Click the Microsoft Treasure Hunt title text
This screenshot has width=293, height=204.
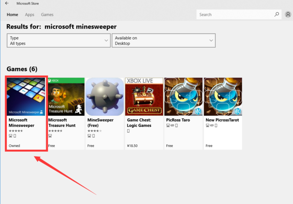tap(62, 122)
